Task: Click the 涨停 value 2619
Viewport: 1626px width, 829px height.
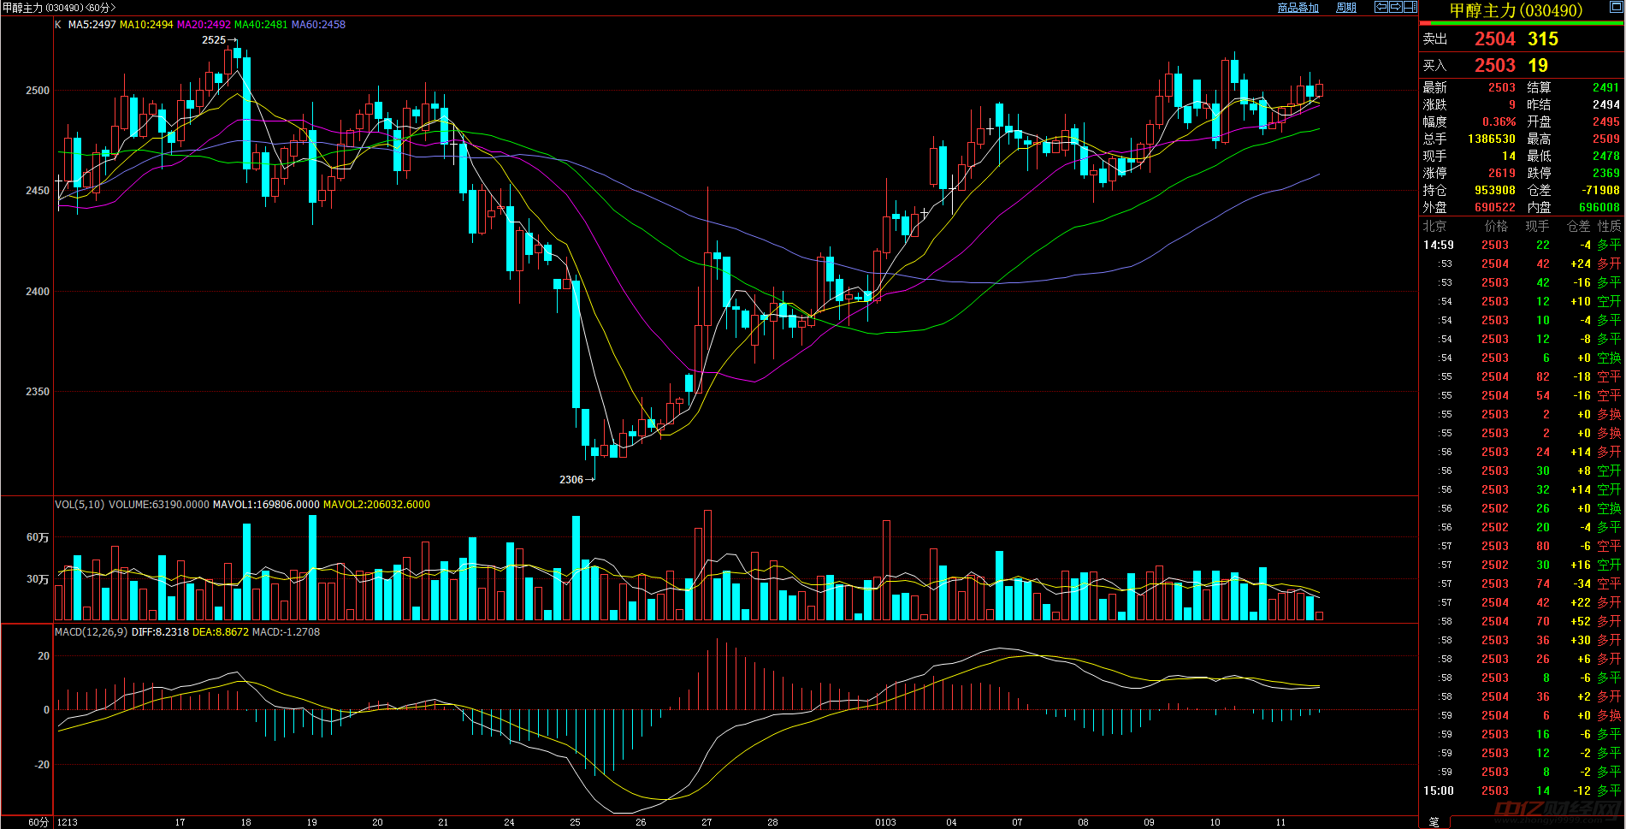Action: point(1501,174)
